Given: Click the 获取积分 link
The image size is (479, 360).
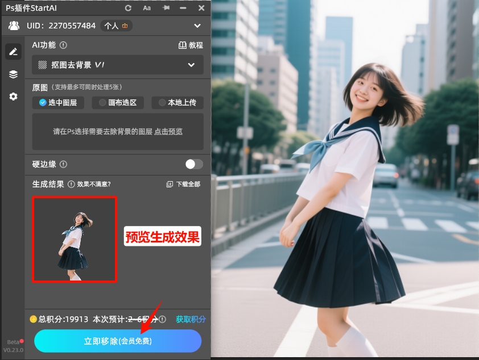Looking at the screenshot, I should 191,320.
